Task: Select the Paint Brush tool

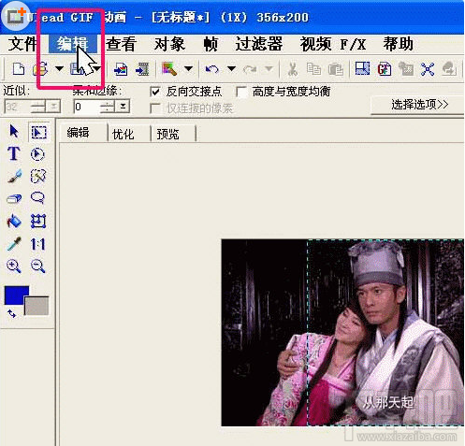Action: pyautogui.click(x=14, y=176)
